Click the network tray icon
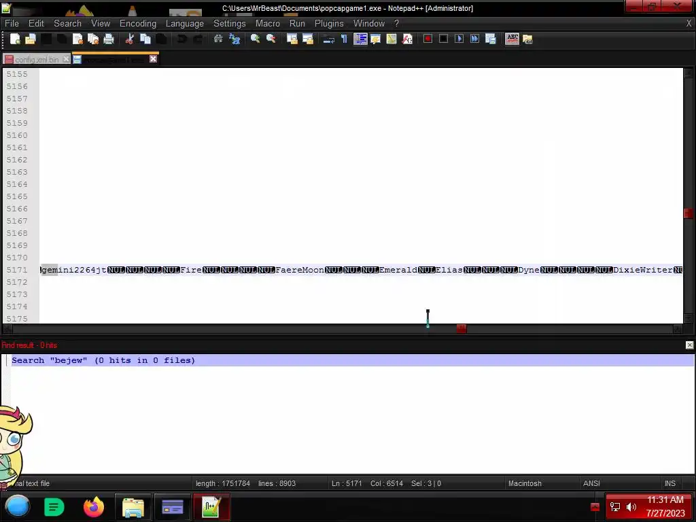The width and height of the screenshot is (696, 522). click(614, 506)
